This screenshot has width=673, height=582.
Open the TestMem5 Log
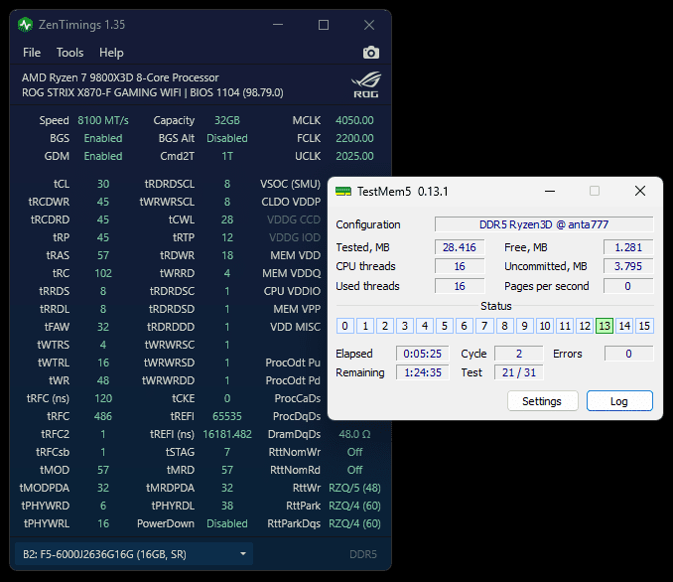click(619, 400)
